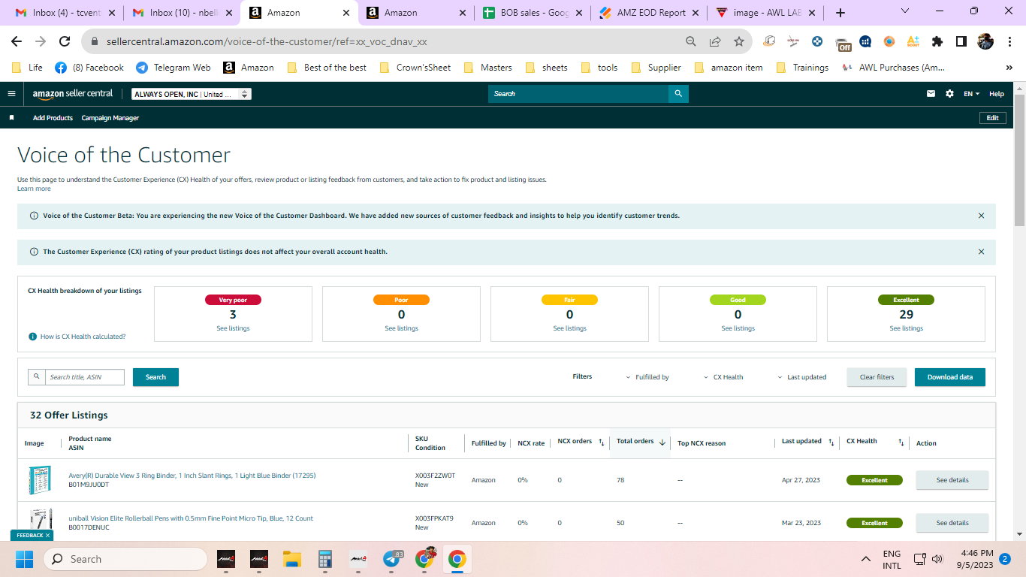Viewport: 1026px width, 577px height.
Task: Open the ALWAYS OPEN, INC account switcher
Action: 192,94
